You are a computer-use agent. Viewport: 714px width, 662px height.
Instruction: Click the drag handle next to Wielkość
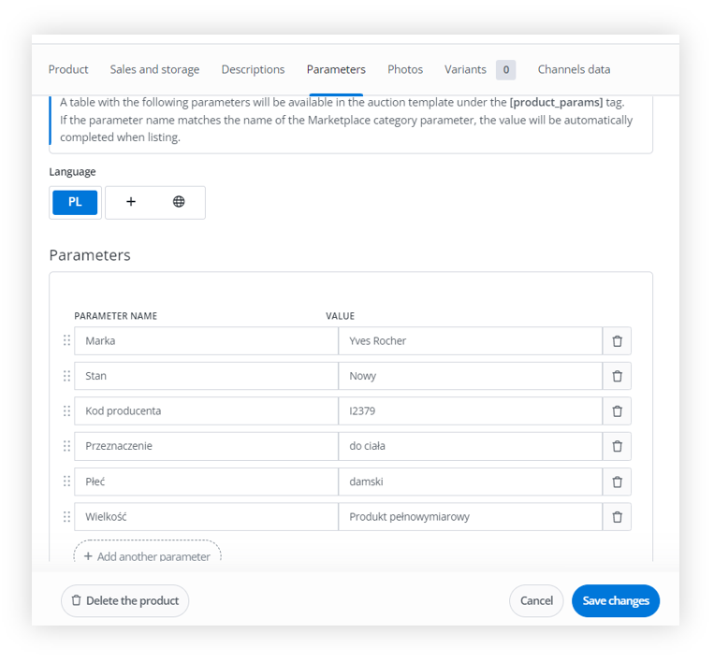[66, 516]
